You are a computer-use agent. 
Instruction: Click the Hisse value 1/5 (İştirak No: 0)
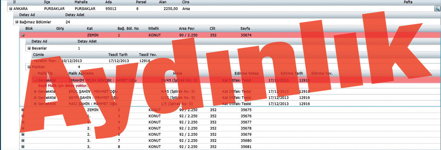click(x=177, y=104)
